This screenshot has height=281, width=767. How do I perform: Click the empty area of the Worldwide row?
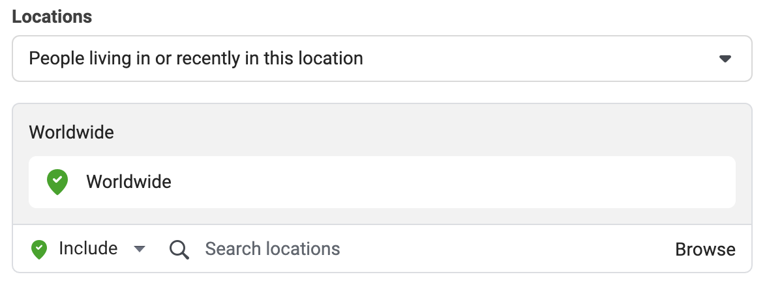click(450, 182)
